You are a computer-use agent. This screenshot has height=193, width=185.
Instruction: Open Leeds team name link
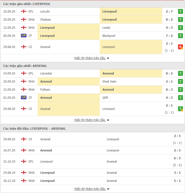coord(106,28)
